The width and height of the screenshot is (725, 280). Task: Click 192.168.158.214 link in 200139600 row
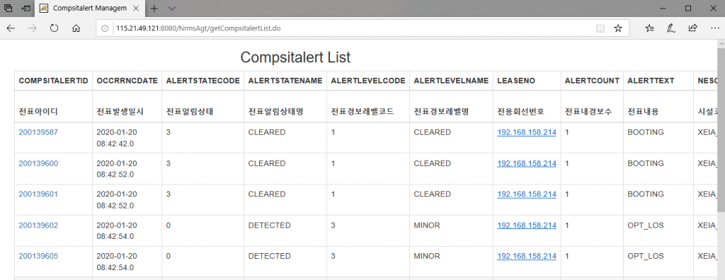pyautogui.click(x=527, y=163)
